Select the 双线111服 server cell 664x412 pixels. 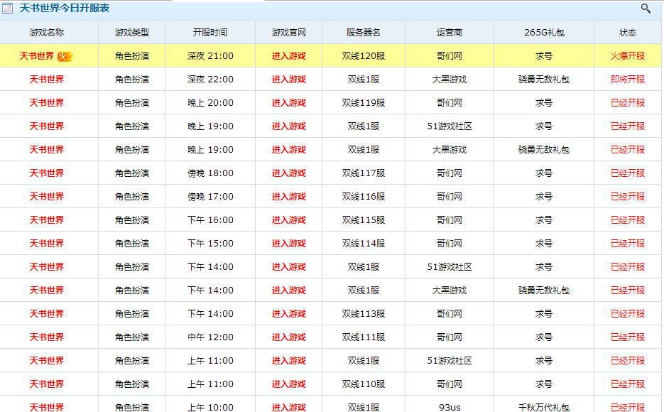pyautogui.click(x=364, y=337)
